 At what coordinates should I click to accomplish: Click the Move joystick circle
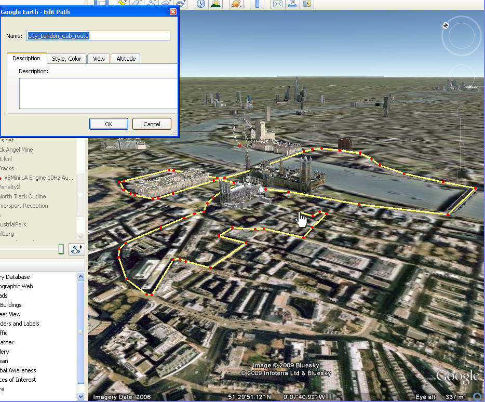pos(462,78)
